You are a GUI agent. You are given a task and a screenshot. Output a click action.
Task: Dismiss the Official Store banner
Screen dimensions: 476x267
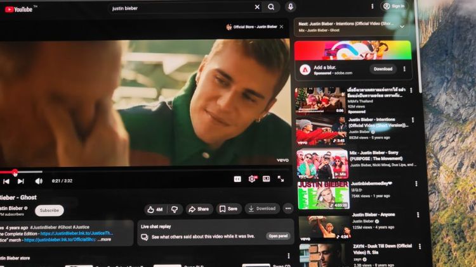tap(281, 27)
